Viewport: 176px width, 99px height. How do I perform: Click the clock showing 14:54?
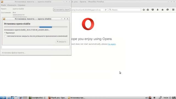pos(166,98)
